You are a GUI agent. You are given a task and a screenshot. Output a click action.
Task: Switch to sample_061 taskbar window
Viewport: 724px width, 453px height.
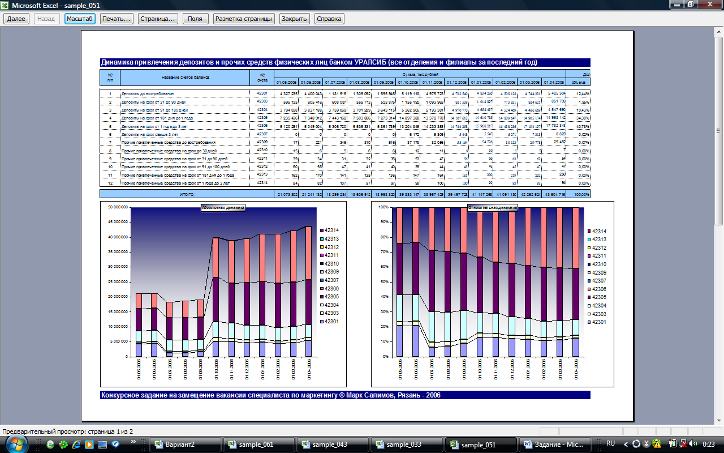click(258, 445)
